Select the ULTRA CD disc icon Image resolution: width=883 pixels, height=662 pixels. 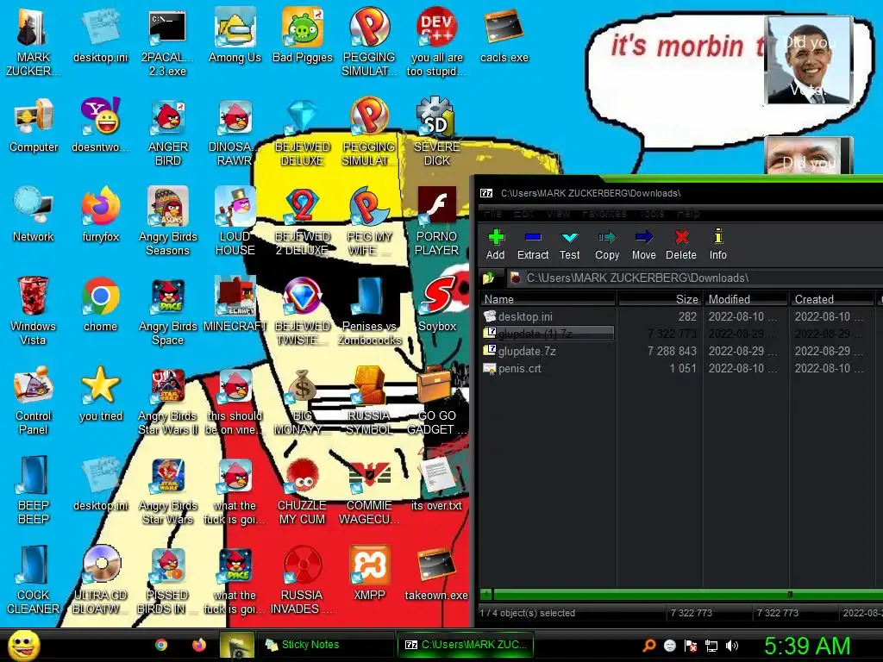point(101,580)
